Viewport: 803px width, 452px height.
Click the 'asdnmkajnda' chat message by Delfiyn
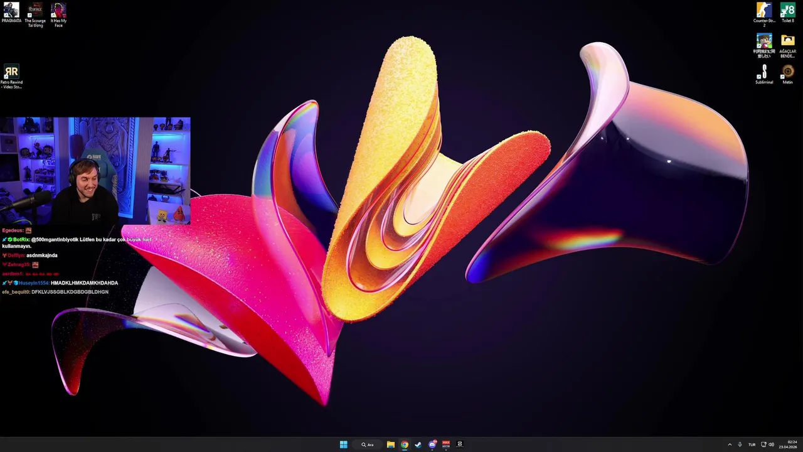pyautogui.click(x=42, y=256)
